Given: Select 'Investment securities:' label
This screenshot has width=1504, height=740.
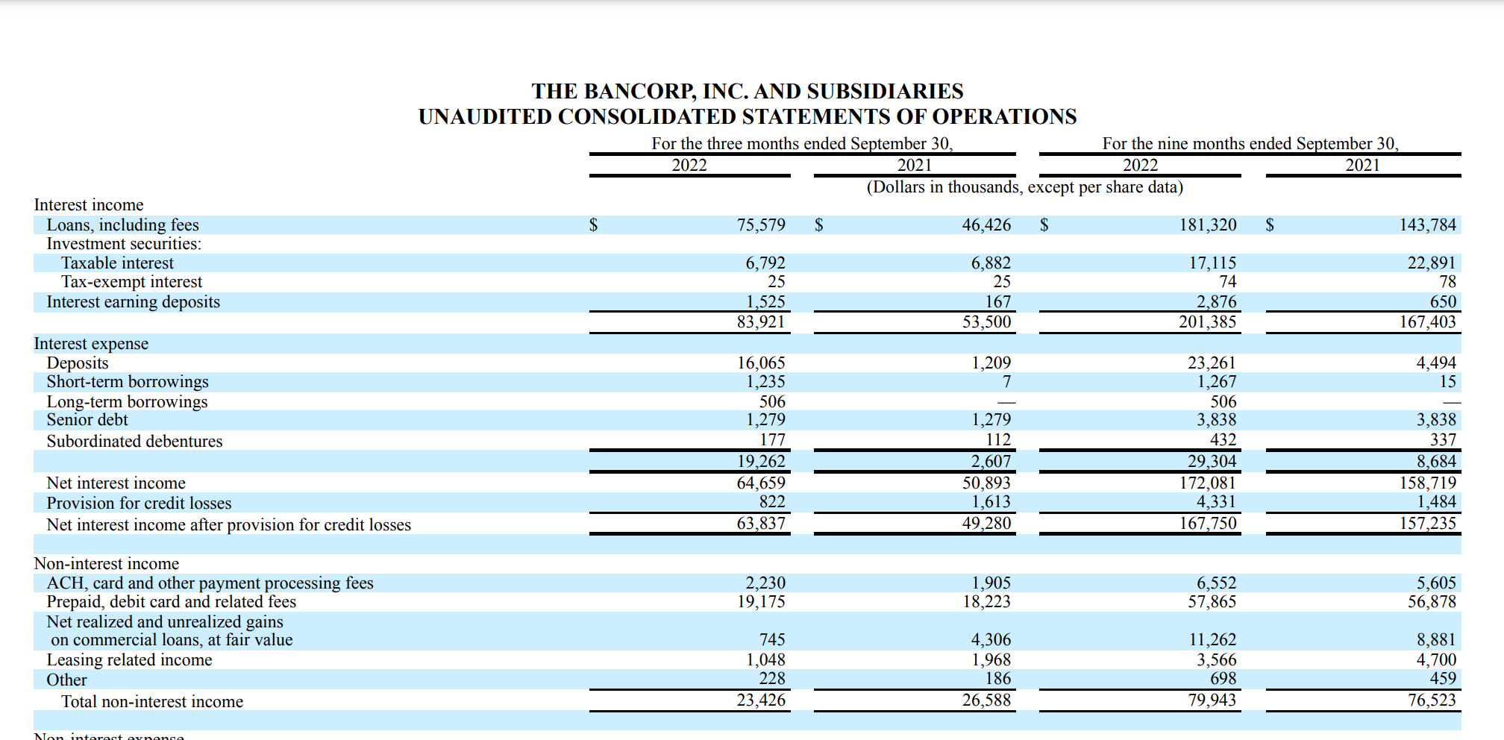Looking at the screenshot, I should tap(124, 243).
